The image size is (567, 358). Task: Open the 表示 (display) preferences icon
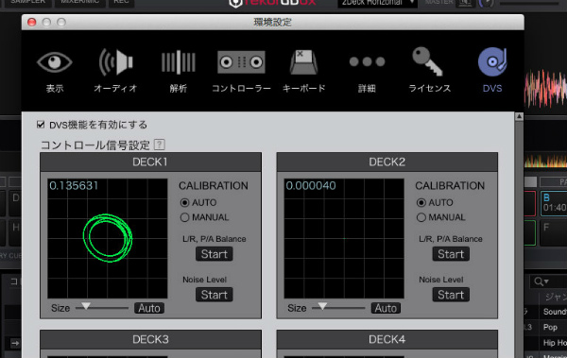(54, 62)
